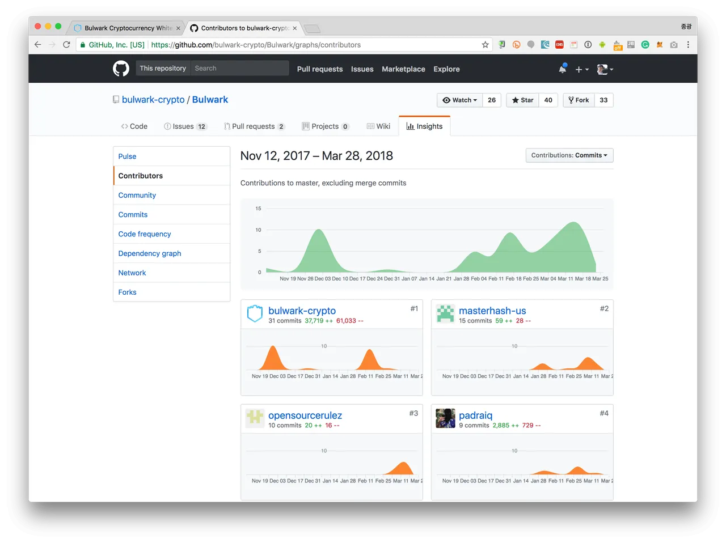Click the teal wave extension icon

click(x=545, y=45)
